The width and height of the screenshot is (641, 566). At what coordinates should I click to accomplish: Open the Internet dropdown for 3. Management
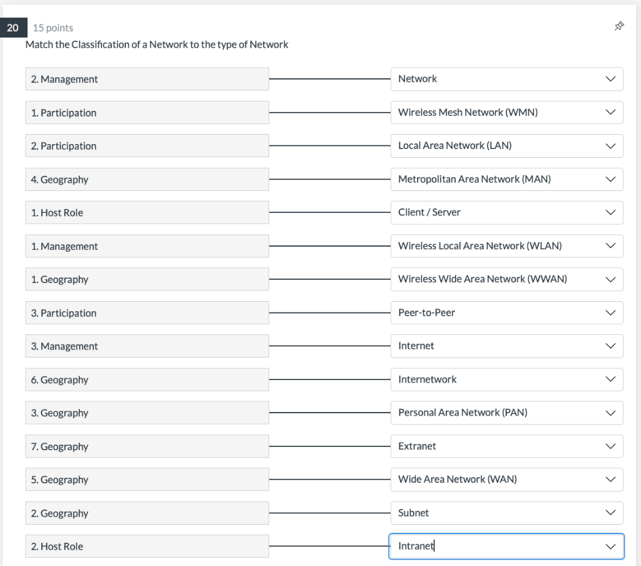[506, 346]
